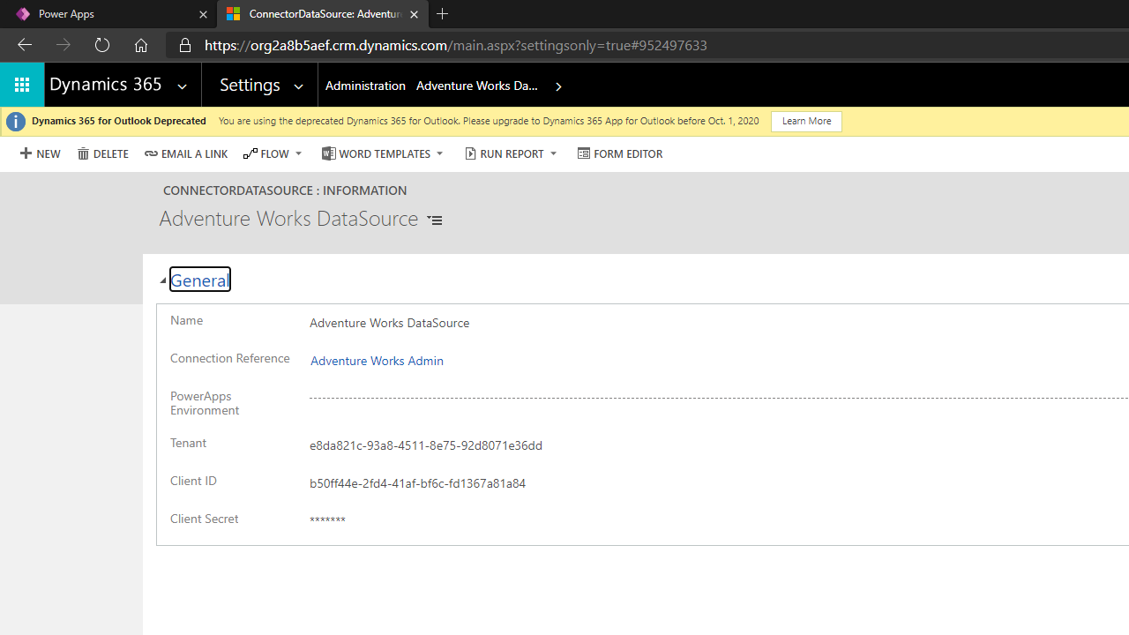Open the FLOW command
Image resolution: width=1129 pixels, height=635 pixels.
(266, 153)
